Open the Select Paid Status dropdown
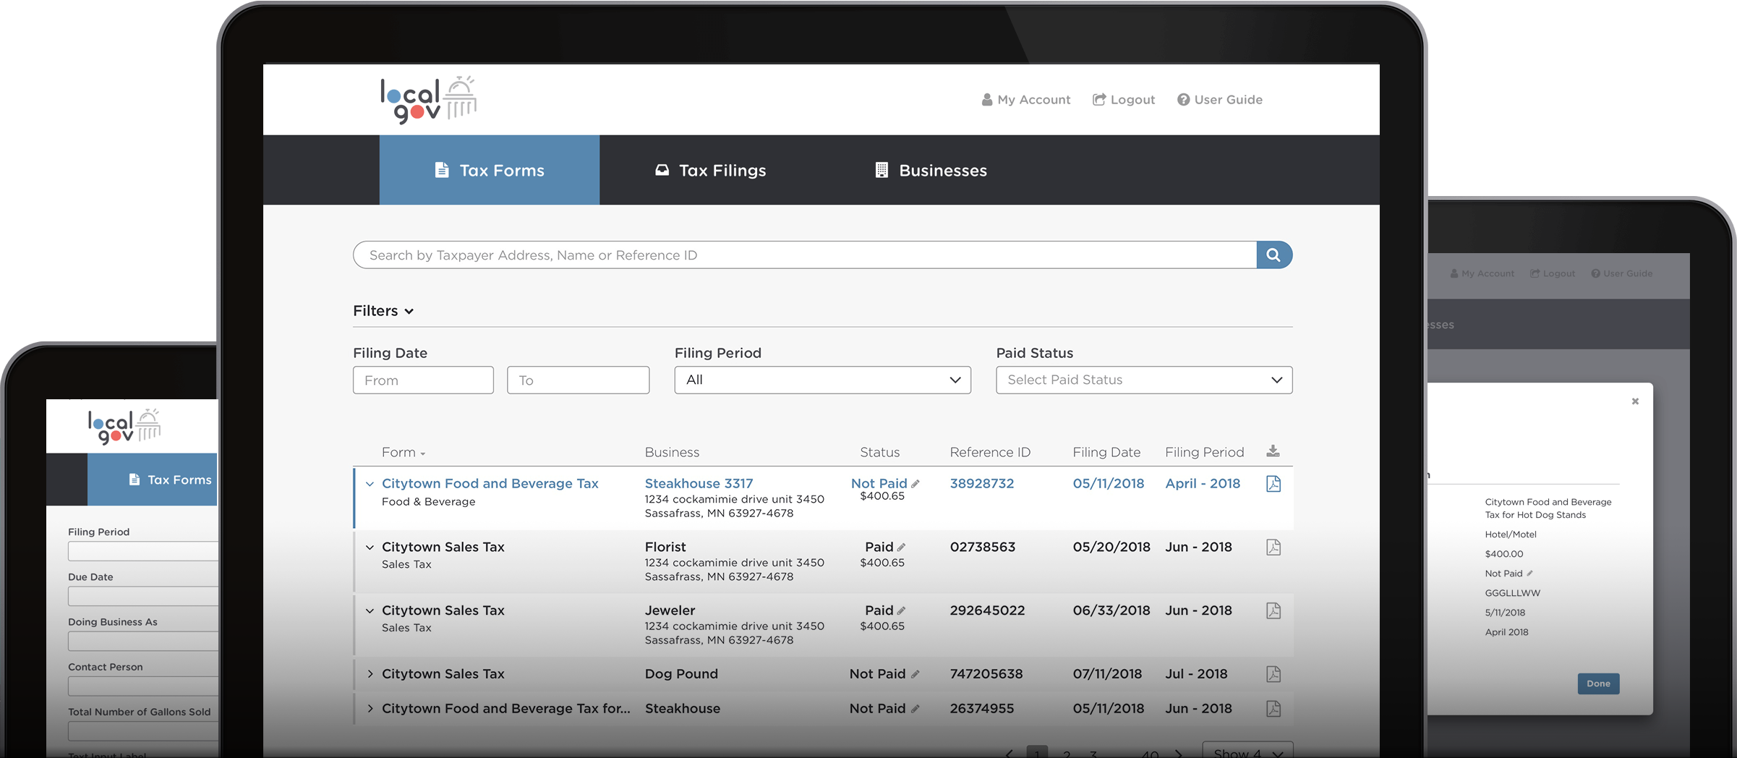Image resolution: width=1737 pixels, height=758 pixels. pos(1143,380)
